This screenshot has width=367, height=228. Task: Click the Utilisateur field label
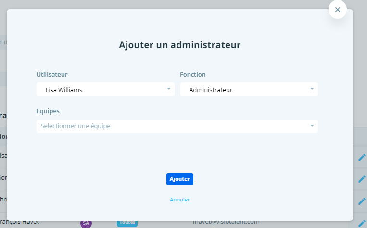click(52, 75)
